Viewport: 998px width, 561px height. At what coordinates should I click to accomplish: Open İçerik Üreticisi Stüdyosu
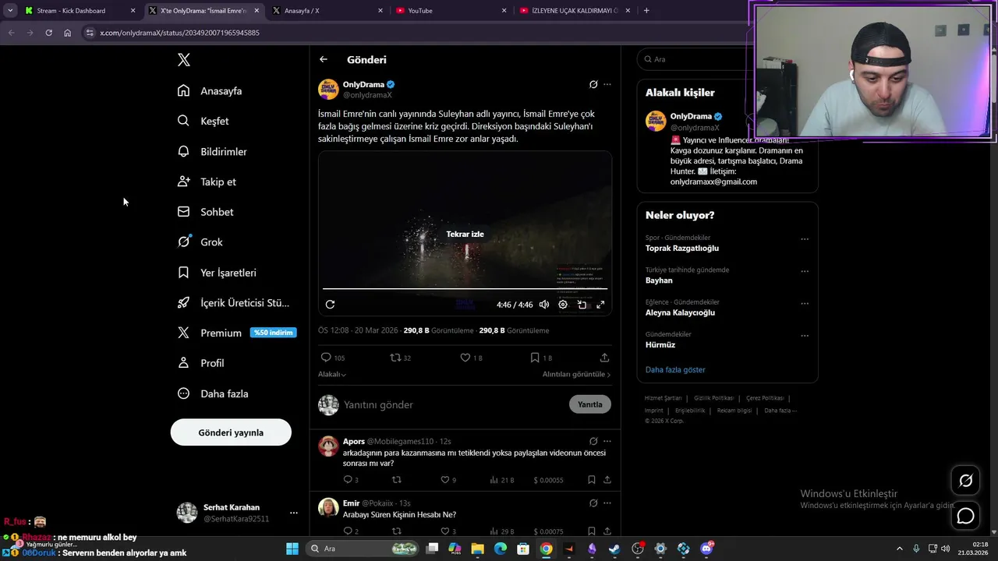coord(234,303)
